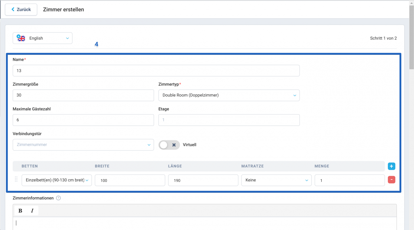Click the Zurück button

click(x=21, y=9)
